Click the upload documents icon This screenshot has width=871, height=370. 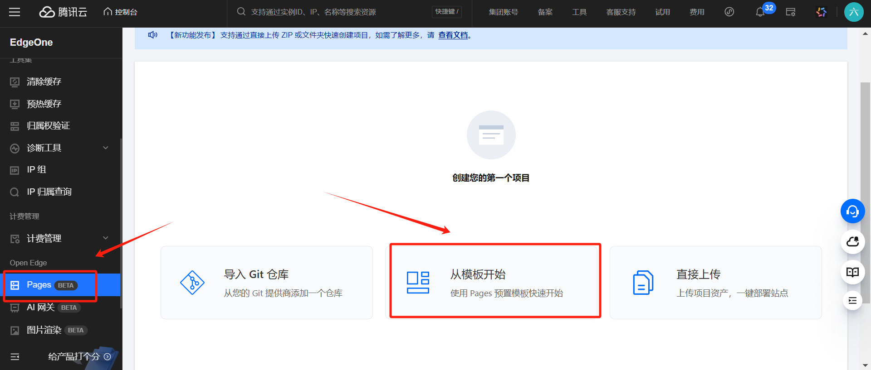[x=643, y=283]
